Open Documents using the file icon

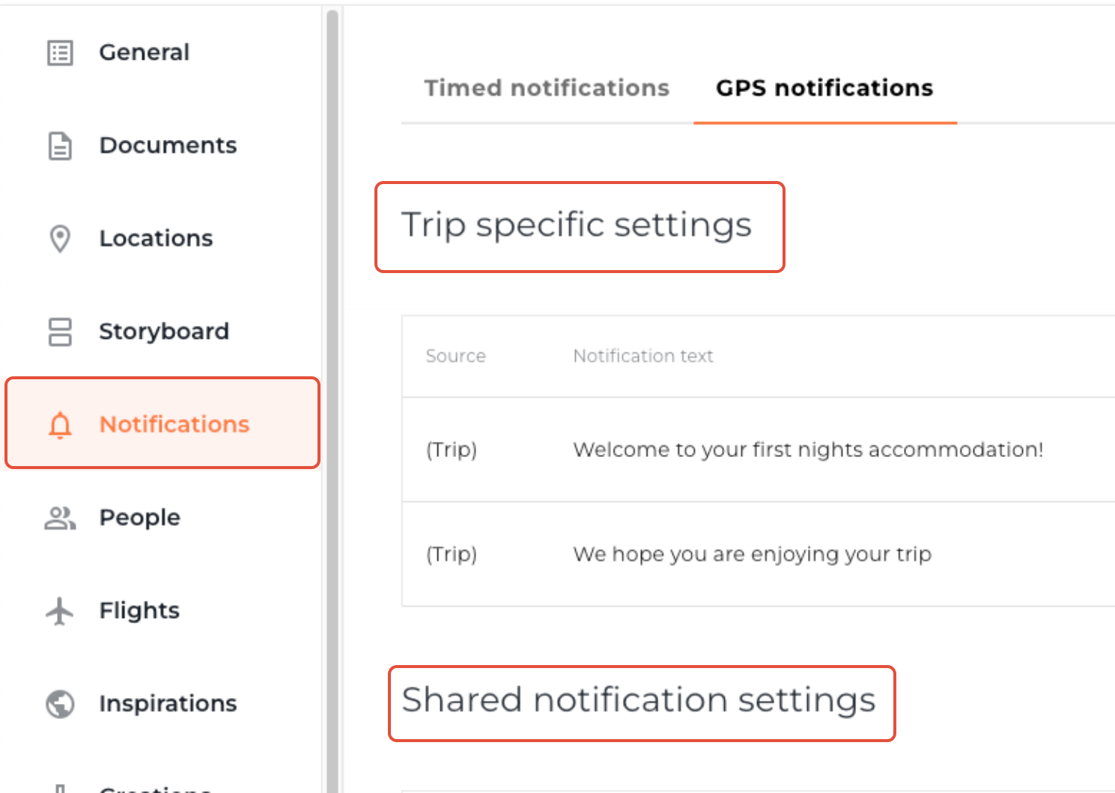pos(59,146)
